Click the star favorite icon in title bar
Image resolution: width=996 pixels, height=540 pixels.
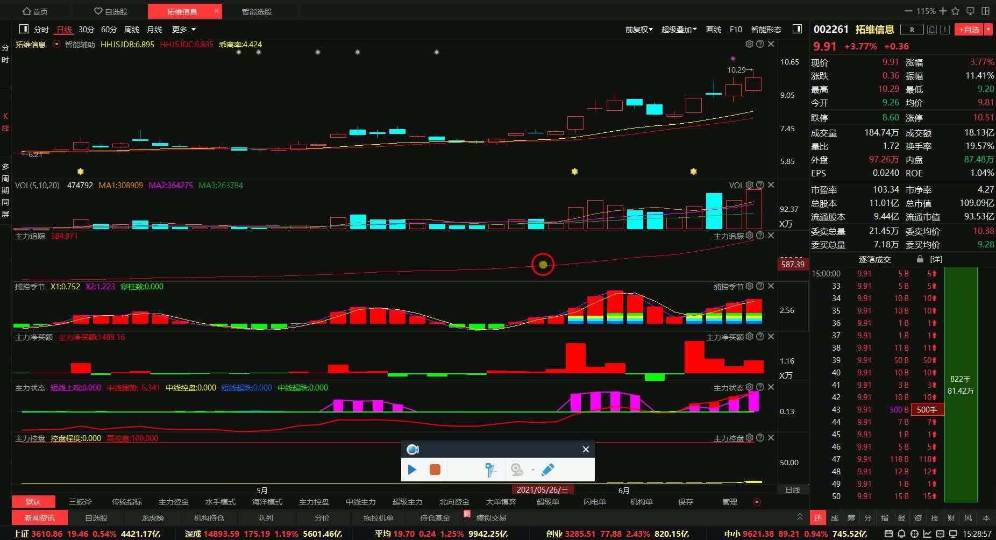click(956, 11)
